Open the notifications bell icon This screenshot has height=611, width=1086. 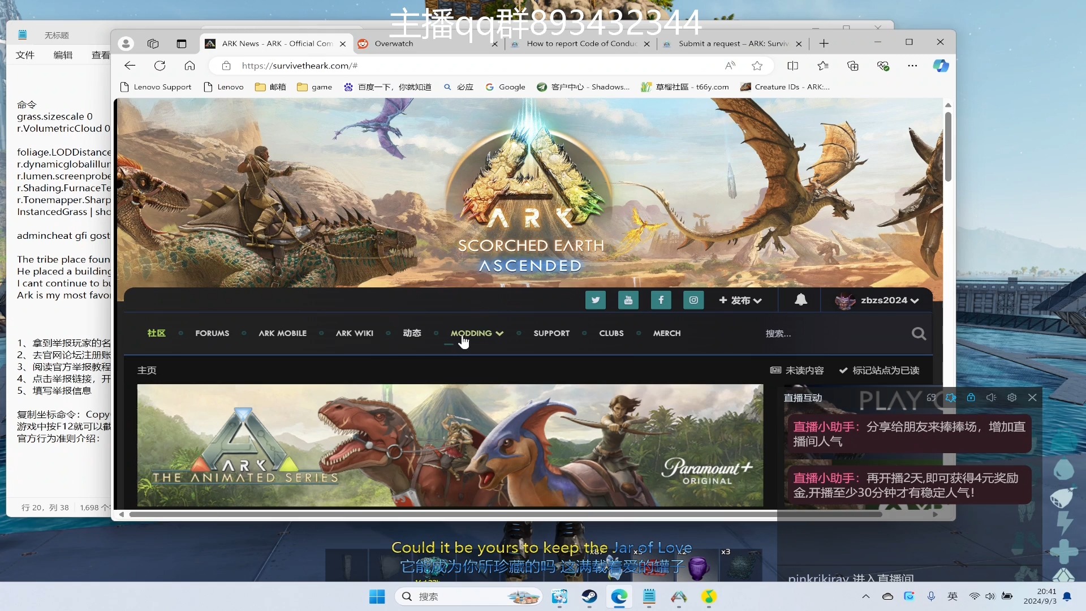pos(800,300)
